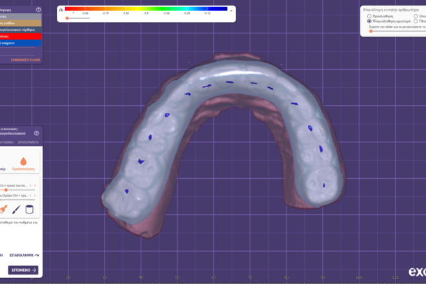
Task: Toggle the 'συγκλεισιακού νάρθηκα' visibility row
Action: pos(21,30)
